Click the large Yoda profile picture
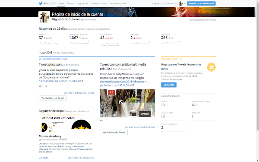259x162 pixels. pyautogui.click(x=44, y=17)
